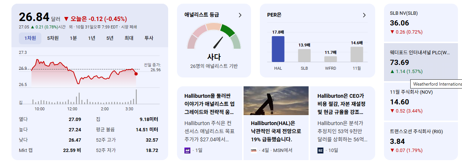Switch chart to the 5차원 tab
Viewport: 462px width, 166px height.
52,38
